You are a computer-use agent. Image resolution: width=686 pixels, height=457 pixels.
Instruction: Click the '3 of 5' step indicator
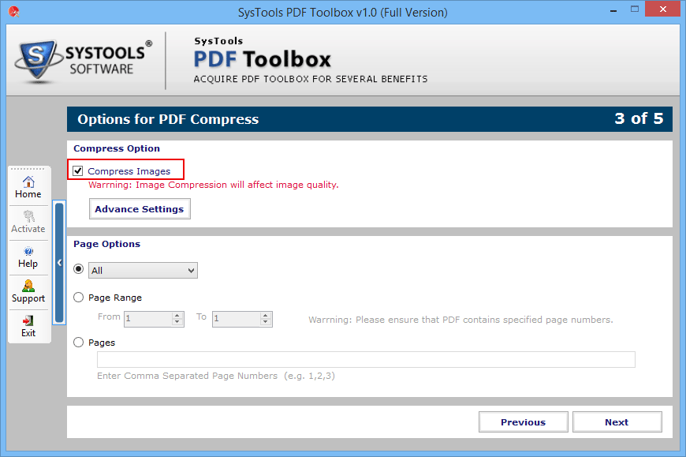tap(639, 118)
